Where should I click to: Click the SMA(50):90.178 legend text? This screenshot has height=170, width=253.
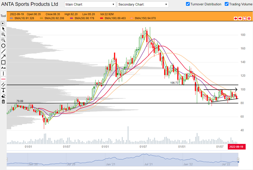[x=84, y=18]
